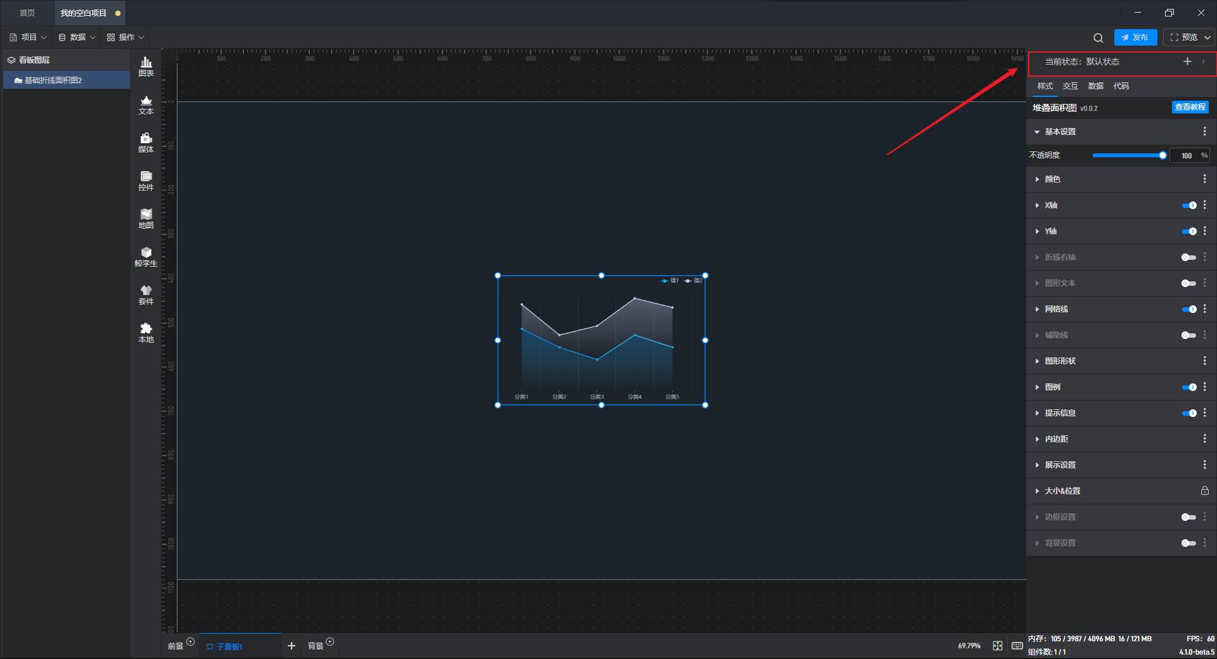Click the 查看教程 tutorial button
Viewport: 1217px width, 659px height.
(x=1190, y=107)
